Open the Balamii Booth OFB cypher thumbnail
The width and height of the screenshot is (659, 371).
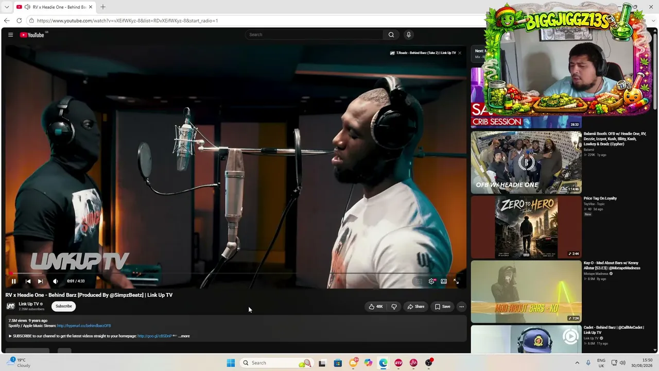click(x=526, y=162)
